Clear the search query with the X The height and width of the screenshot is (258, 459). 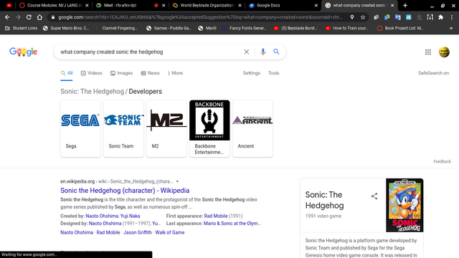tap(247, 52)
